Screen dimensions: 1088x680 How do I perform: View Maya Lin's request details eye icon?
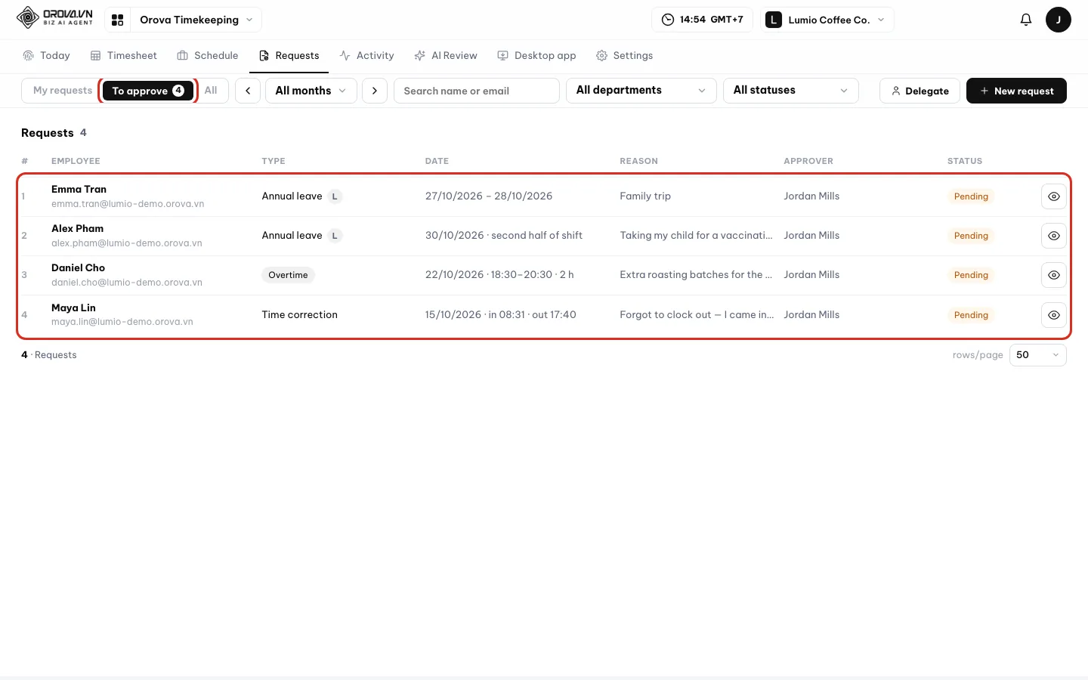[x=1053, y=315]
